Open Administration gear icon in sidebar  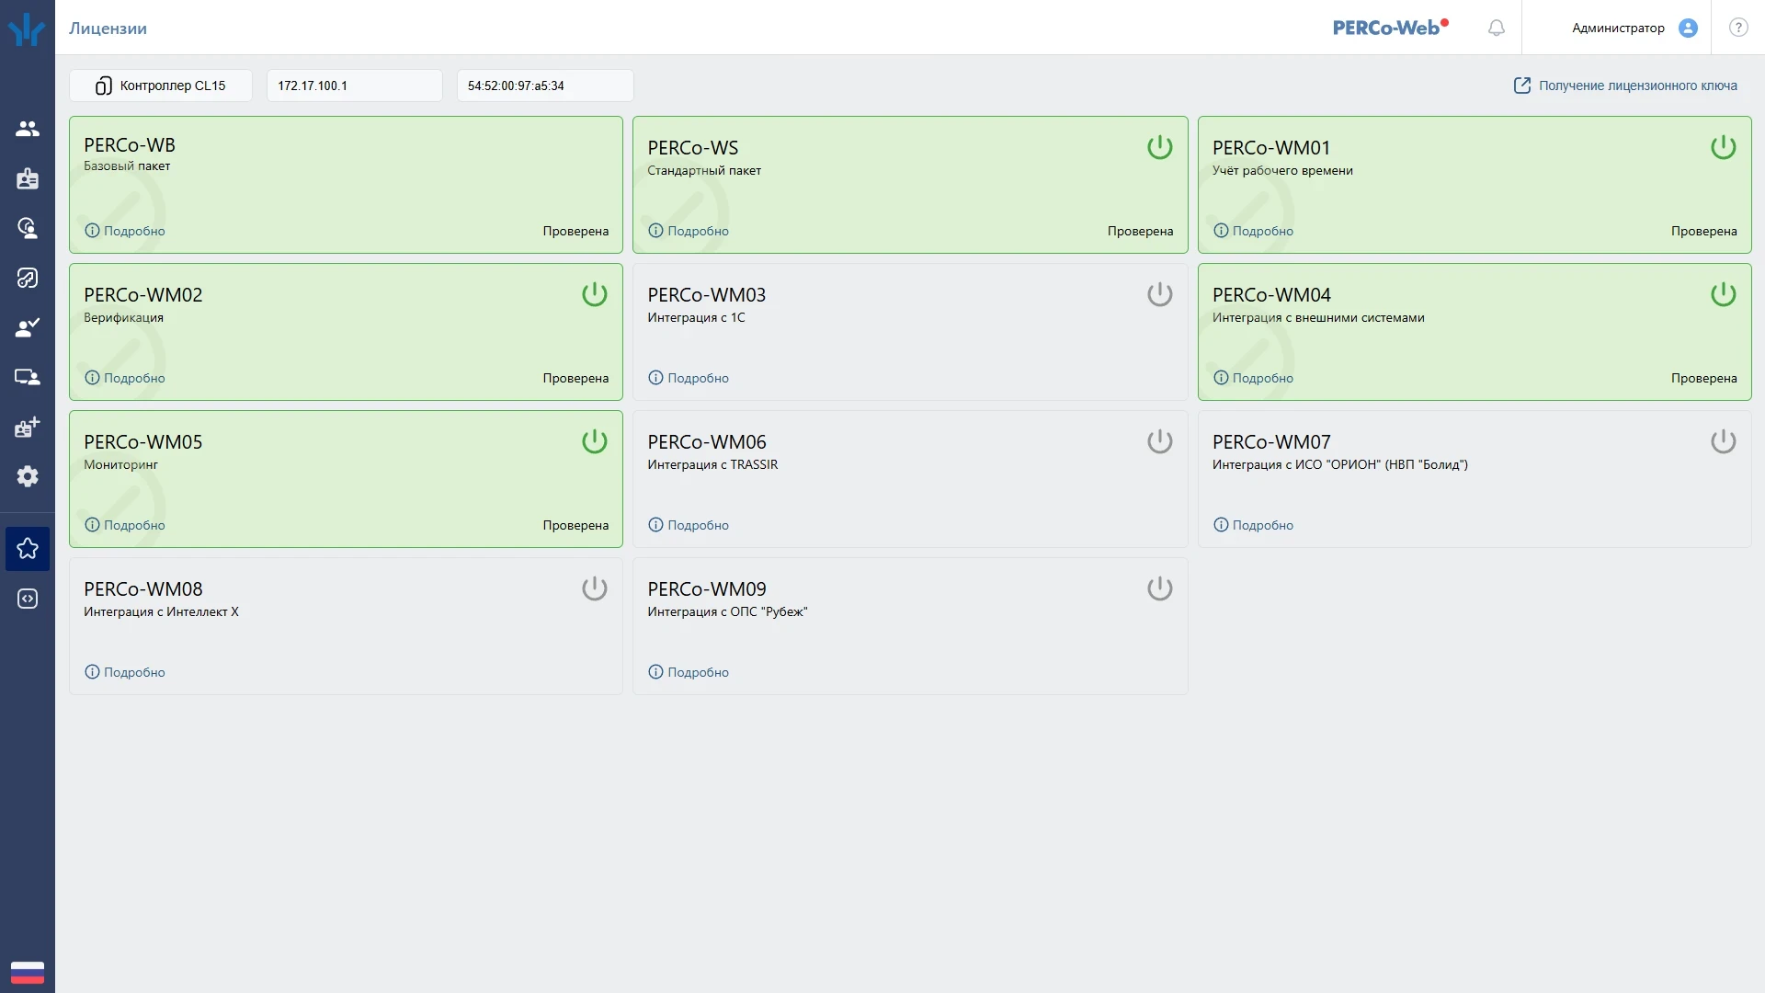pos(28,476)
